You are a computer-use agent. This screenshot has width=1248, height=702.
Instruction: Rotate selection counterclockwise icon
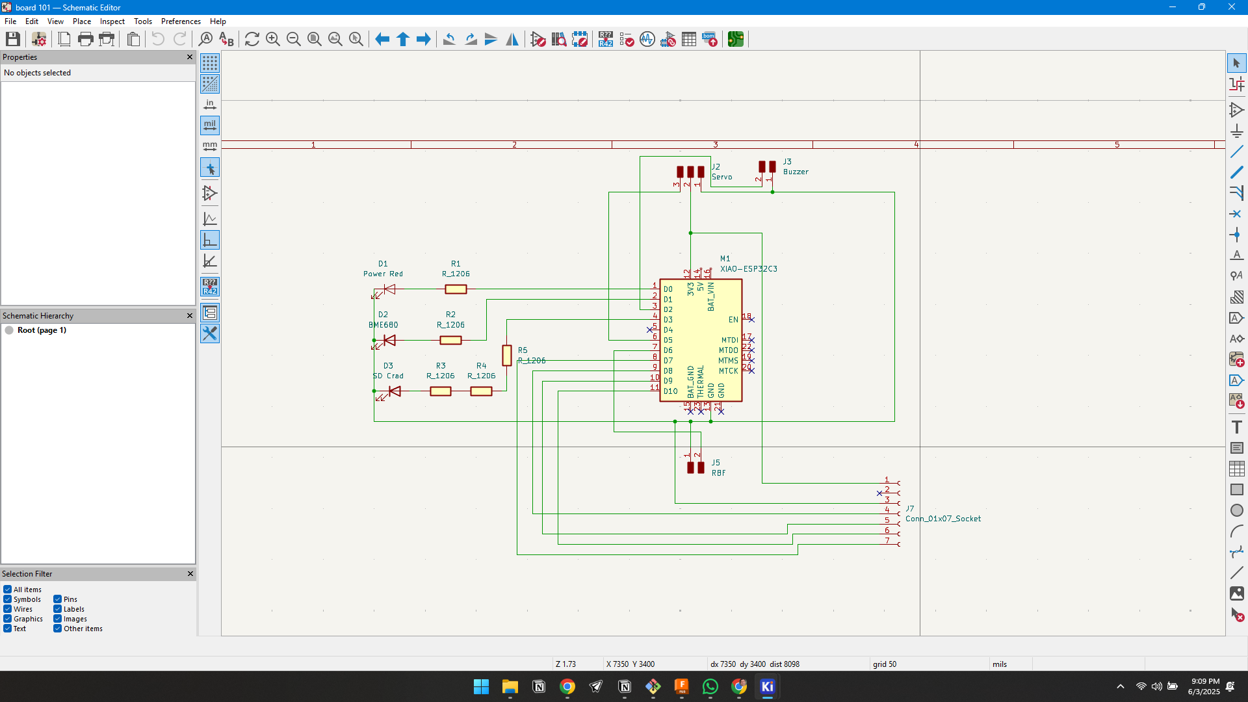449,40
